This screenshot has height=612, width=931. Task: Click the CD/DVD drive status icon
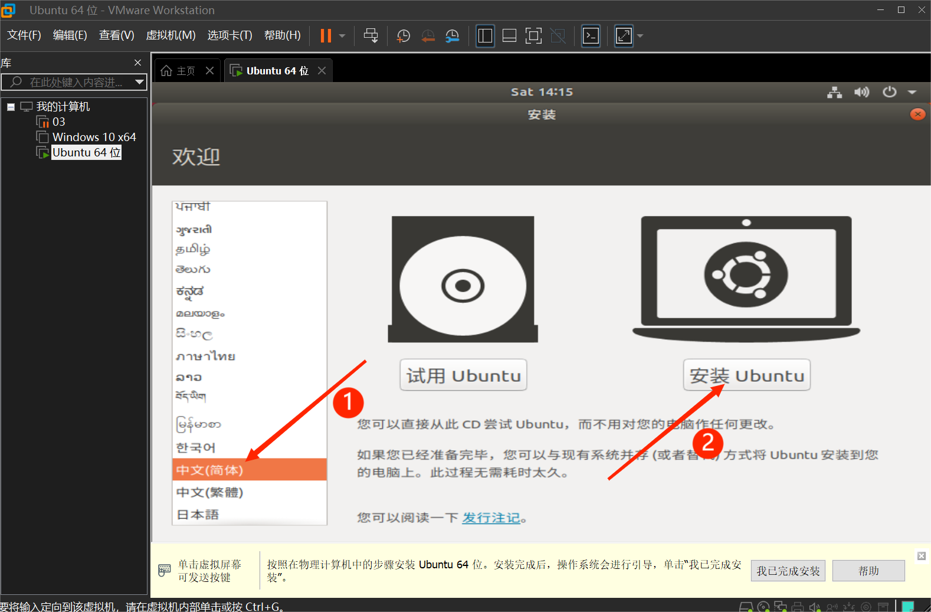(763, 607)
